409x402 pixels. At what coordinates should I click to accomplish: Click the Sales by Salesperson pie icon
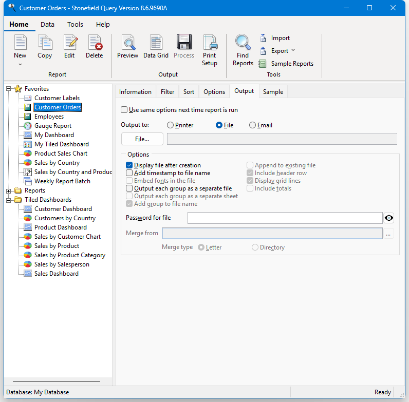coord(28,264)
